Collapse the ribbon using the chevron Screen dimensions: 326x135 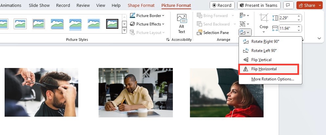click(x=319, y=38)
